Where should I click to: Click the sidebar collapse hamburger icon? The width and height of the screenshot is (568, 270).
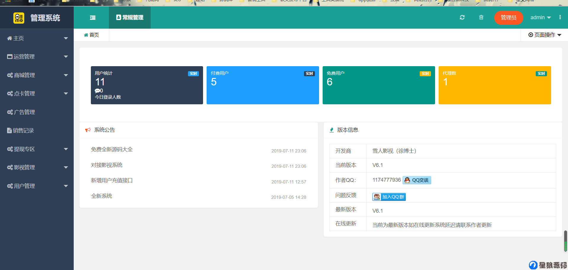(93, 18)
